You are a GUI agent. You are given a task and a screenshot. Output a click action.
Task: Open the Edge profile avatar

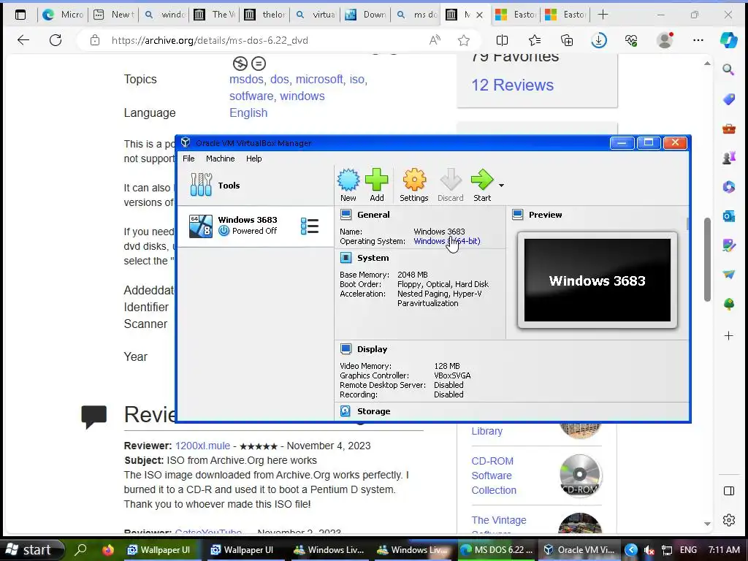[x=665, y=40]
